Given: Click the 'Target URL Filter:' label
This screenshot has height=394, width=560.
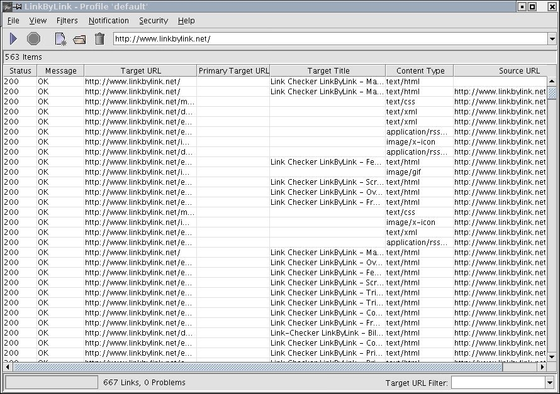Looking at the screenshot, I should tap(417, 383).
